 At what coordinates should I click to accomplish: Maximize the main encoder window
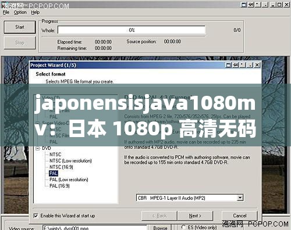pyautogui.click(x=279, y=4)
